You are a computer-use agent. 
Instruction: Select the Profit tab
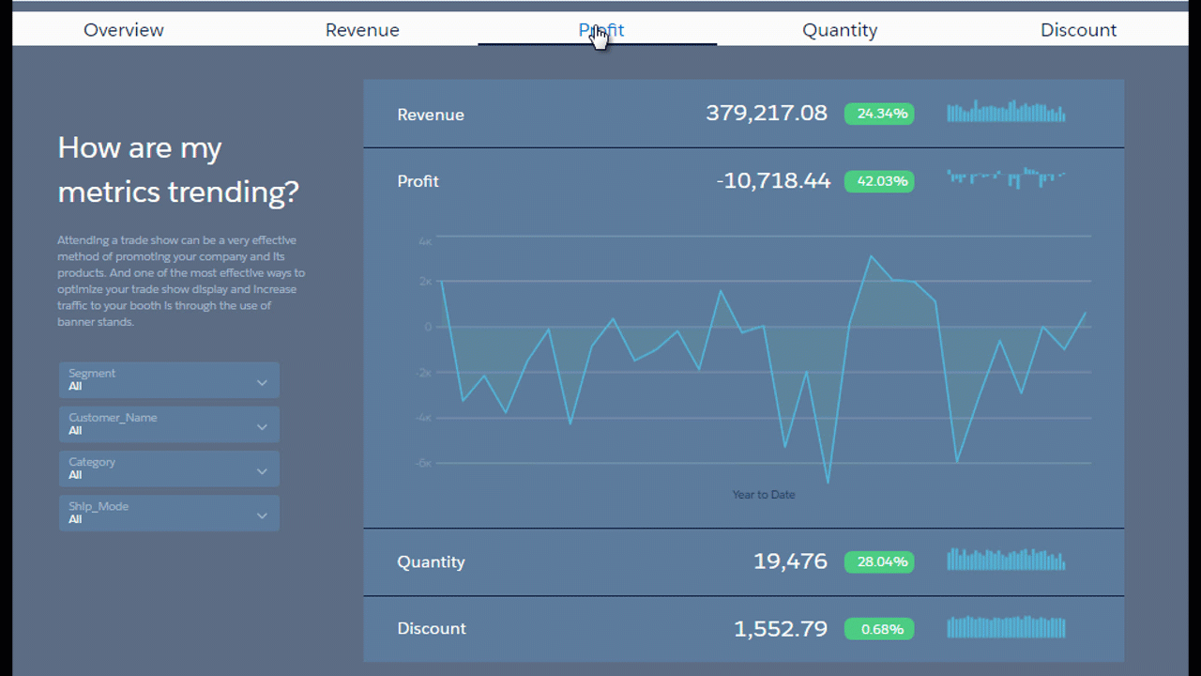(600, 30)
